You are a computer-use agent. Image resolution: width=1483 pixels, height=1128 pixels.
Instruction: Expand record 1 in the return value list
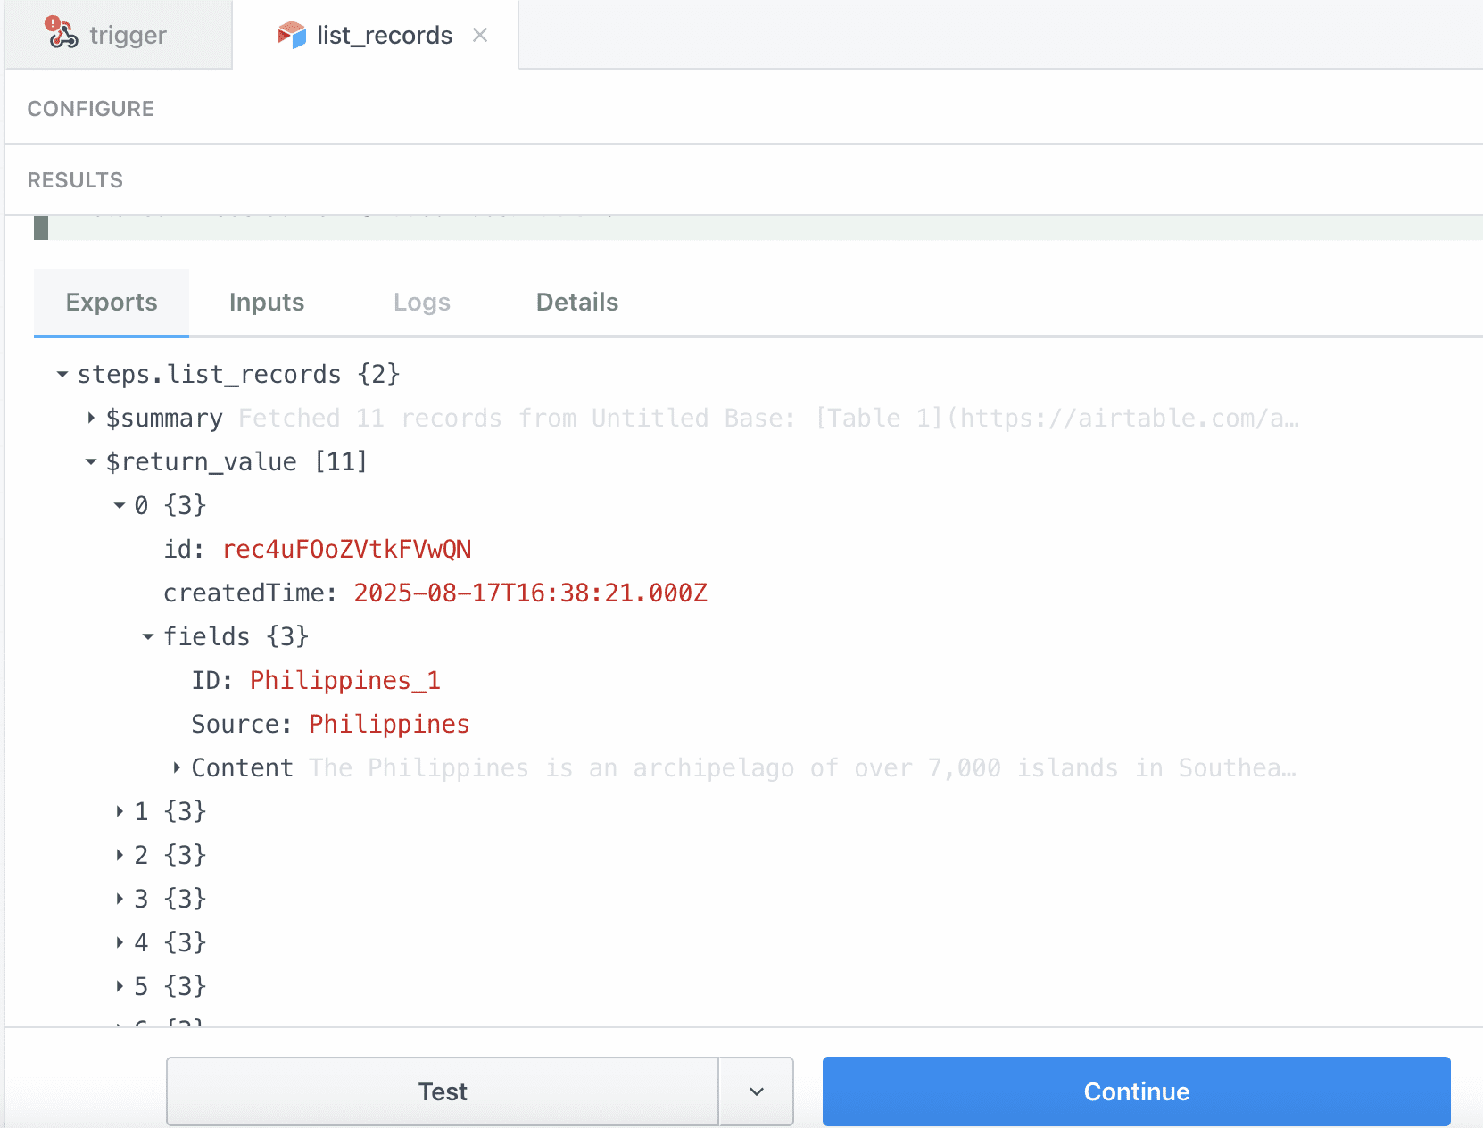coord(121,811)
